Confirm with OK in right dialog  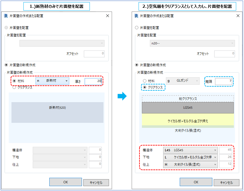pyautogui.click(x=196, y=182)
